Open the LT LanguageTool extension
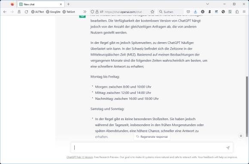 coord(216,12)
